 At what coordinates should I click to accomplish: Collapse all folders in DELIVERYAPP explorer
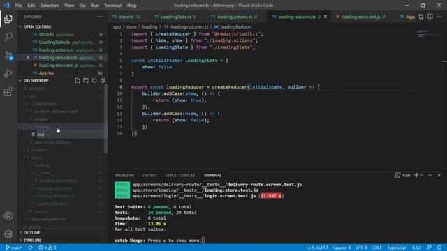tap(103, 81)
